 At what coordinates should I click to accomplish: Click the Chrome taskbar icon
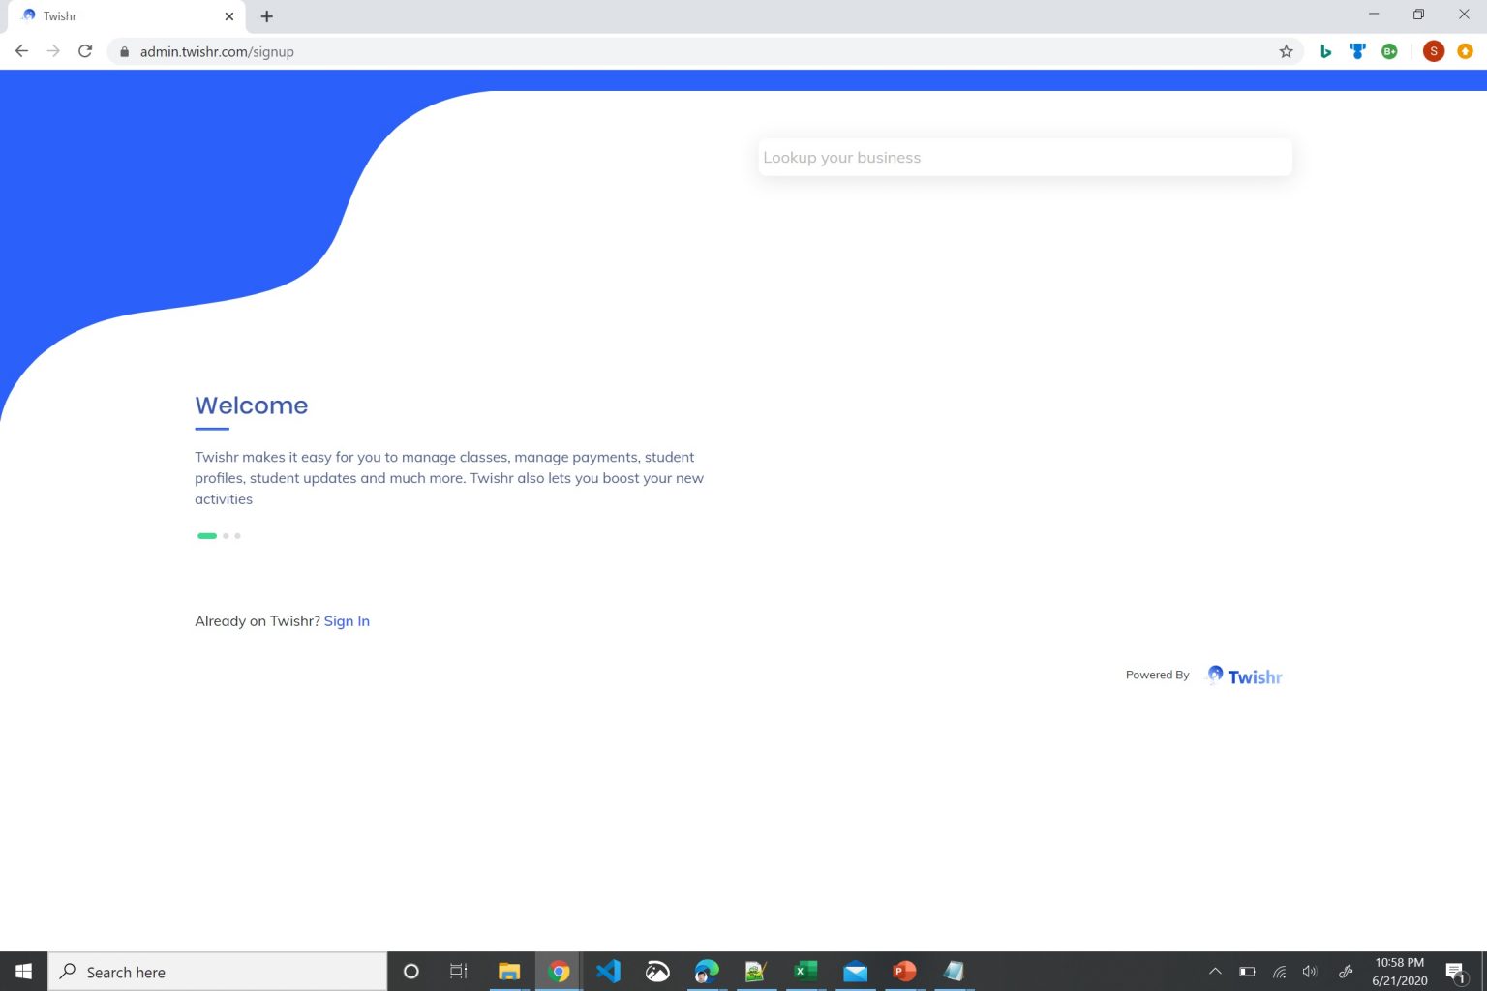(x=559, y=972)
